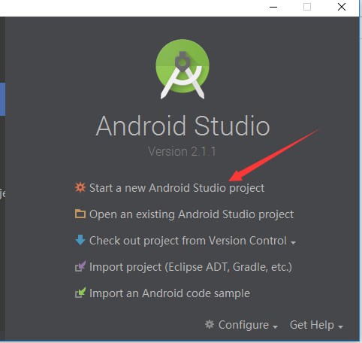Screen dimensions: 362x343
Task: Click the Configure gear icon
Action: tap(210, 324)
